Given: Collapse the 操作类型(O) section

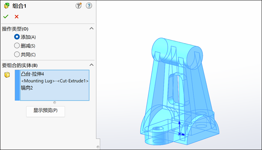Looking at the screenshot, I should click(x=91, y=28).
